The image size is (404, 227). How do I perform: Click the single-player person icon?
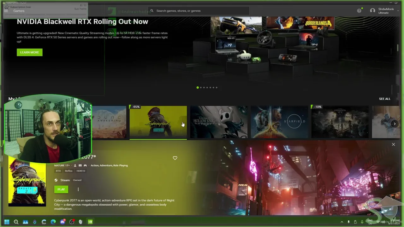[x=75, y=166]
